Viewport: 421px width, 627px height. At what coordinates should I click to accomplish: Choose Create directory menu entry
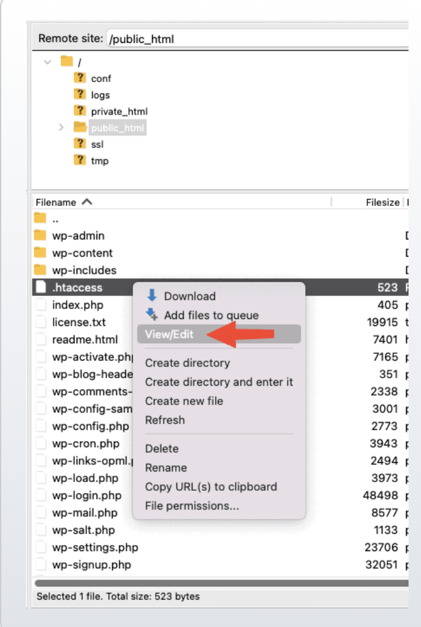(x=219, y=363)
